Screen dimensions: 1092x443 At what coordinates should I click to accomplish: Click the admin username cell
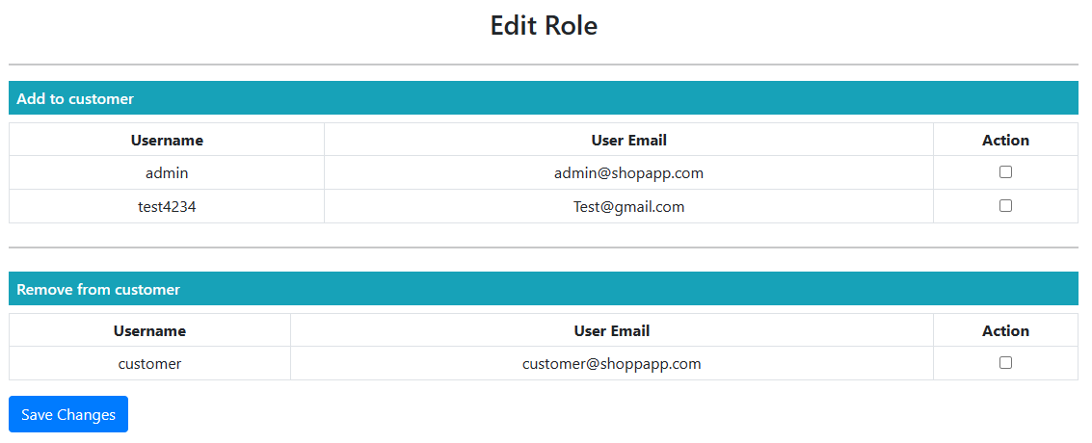pyautogui.click(x=167, y=173)
